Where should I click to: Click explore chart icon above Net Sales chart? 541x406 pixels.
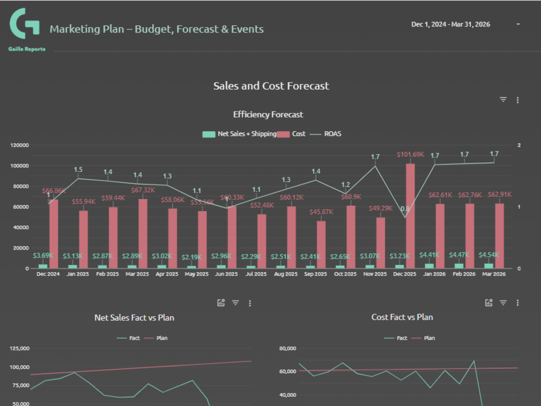click(x=221, y=303)
